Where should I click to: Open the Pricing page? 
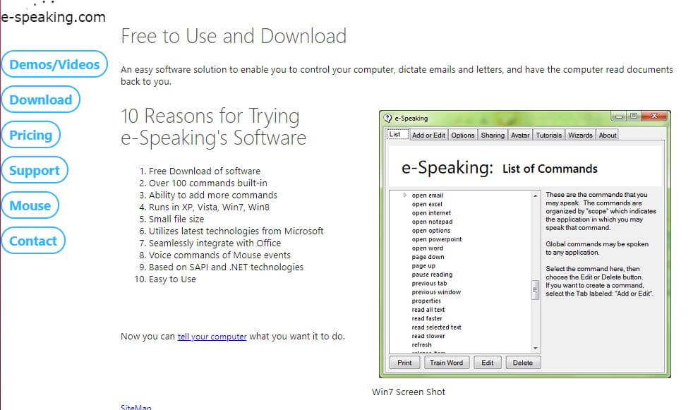click(x=31, y=135)
